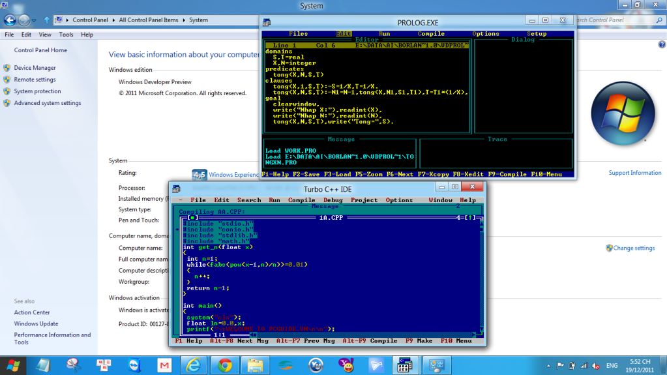This screenshot has width=667, height=375.
Task: Launch Gmail from the taskbar
Action: tap(164, 365)
